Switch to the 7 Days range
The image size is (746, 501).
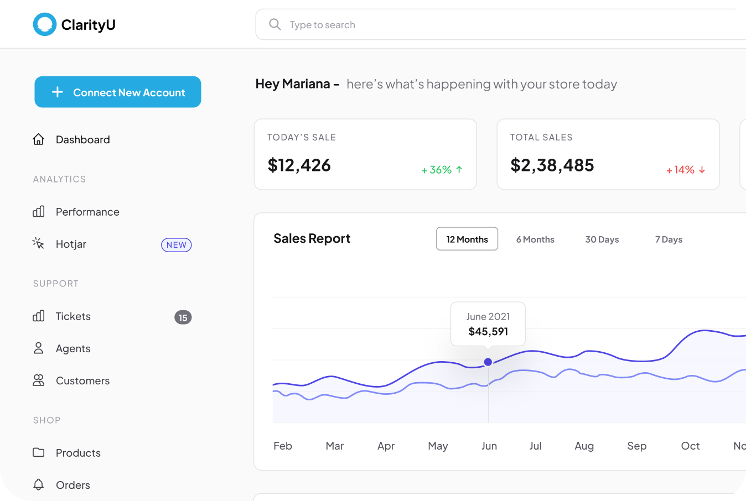tap(669, 239)
